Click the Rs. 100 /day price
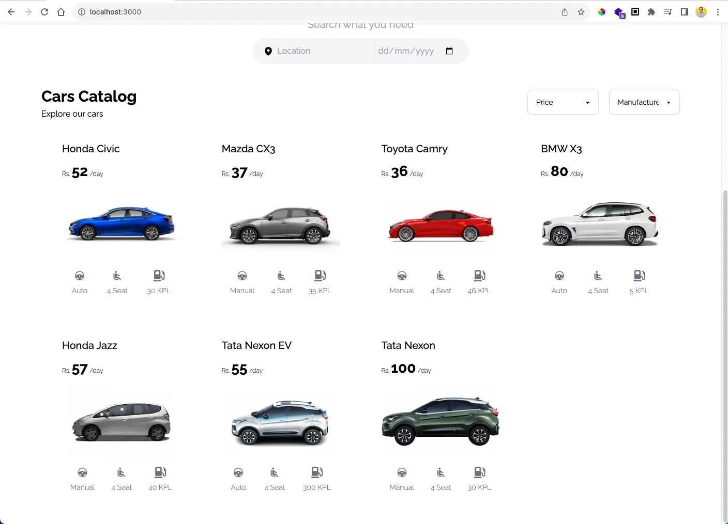The height and width of the screenshot is (524, 728). (406, 369)
